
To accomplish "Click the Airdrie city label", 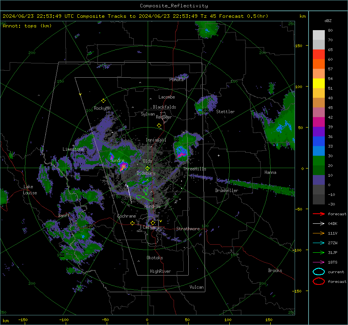I will tap(152, 206).
